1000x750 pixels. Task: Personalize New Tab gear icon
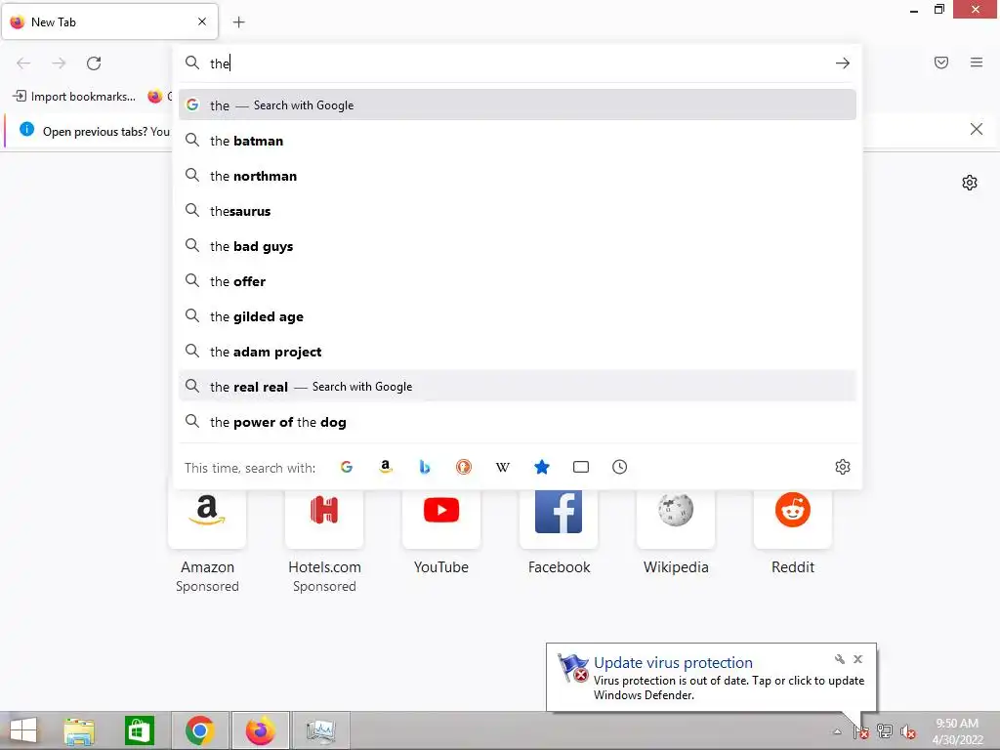[x=970, y=183]
